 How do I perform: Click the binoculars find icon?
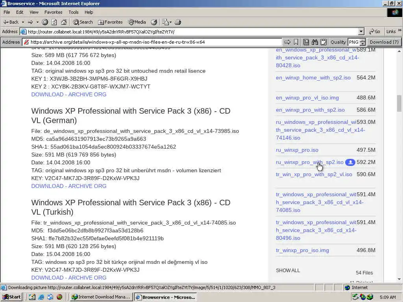pyautogui.click(x=315, y=42)
